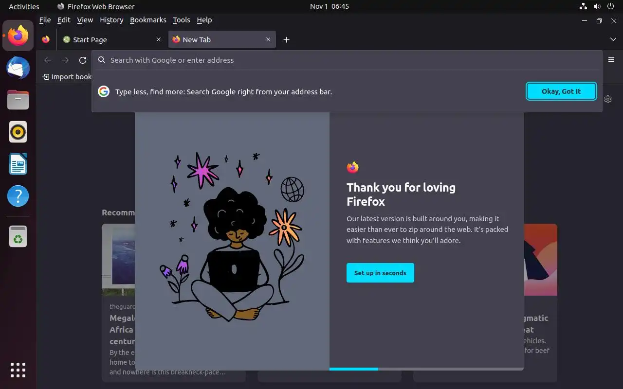
Task: Click the Okay, Got It button
Action: 561,91
